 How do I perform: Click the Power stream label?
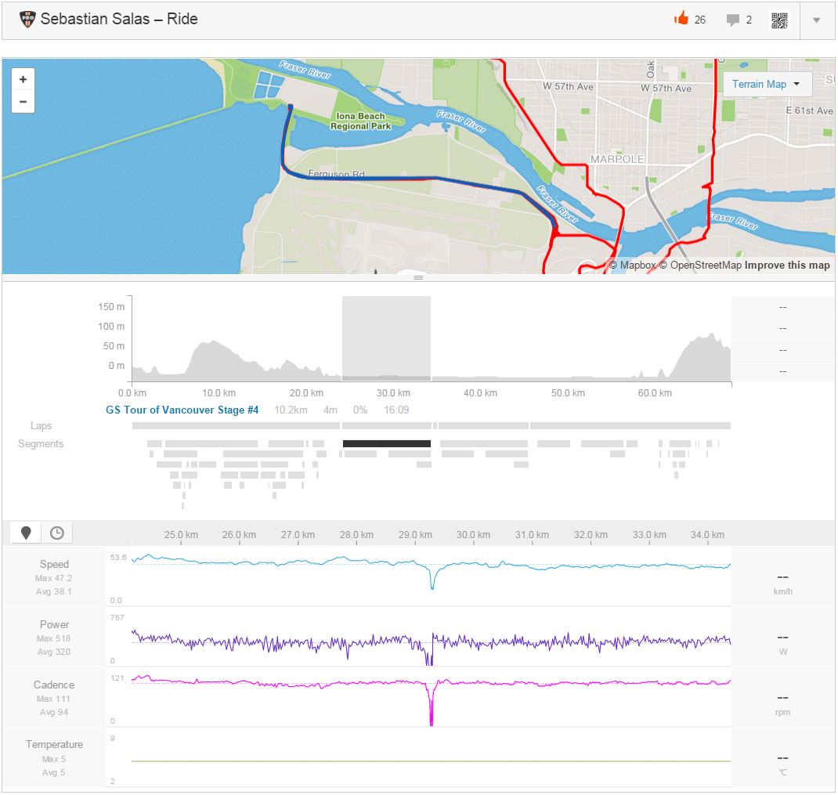pos(54,624)
